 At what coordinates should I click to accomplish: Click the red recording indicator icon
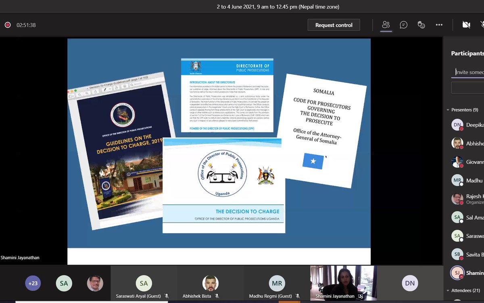click(7, 25)
